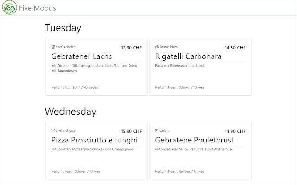Click the Wednesday heading
Screen dimensions: 297x185
click(x=71, y=111)
